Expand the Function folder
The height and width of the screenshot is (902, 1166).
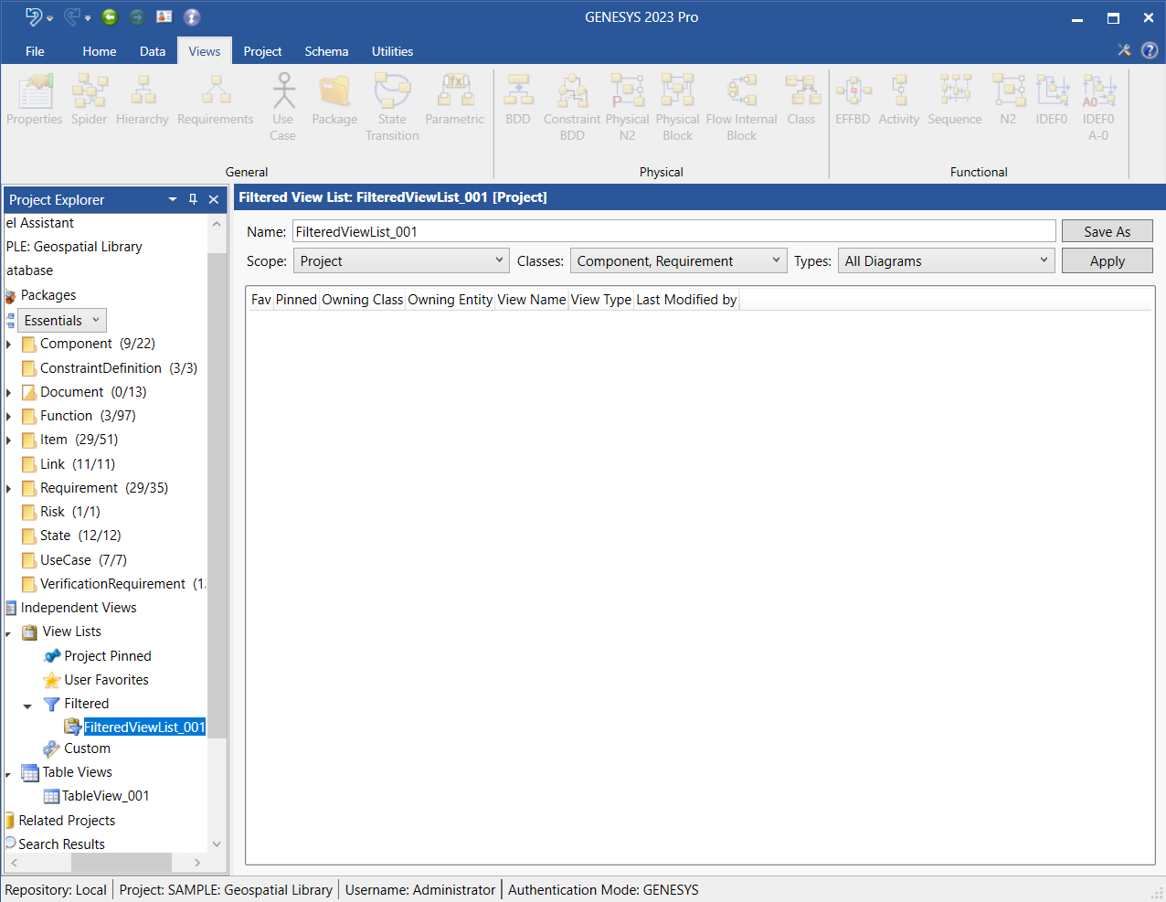click(9, 417)
